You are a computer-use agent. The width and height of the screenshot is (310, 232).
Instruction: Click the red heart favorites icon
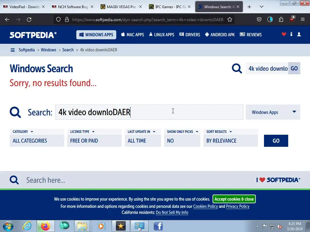tap(284, 34)
